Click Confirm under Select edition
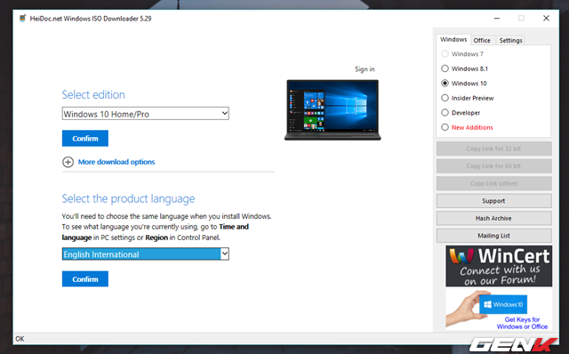This screenshot has width=569, height=354. click(85, 139)
